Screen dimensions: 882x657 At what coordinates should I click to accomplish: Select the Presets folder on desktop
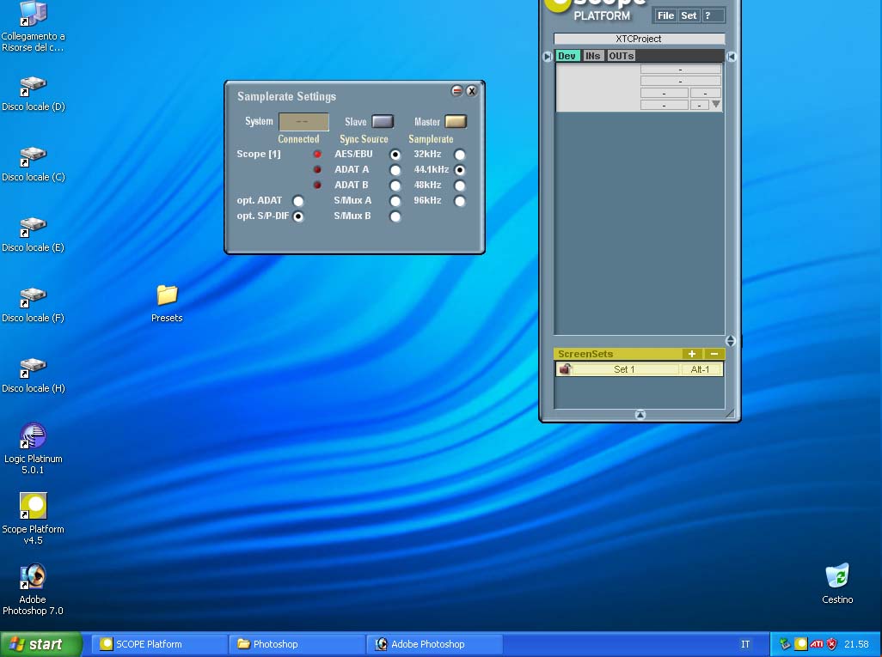click(x=167, y=303)
